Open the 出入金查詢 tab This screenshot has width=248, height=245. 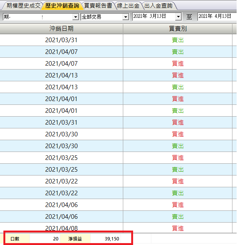pos(159,6)
